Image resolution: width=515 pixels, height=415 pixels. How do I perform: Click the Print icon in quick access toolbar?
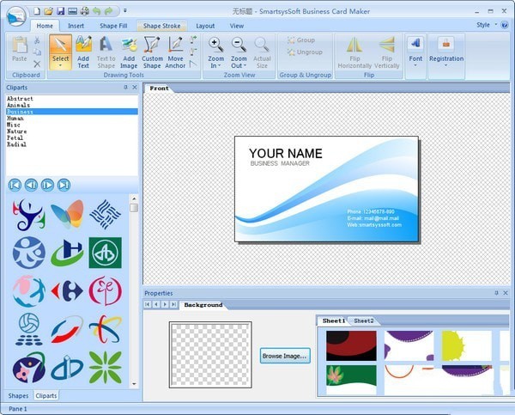[85, 11]
